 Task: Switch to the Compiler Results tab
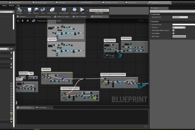coord(25,108)
